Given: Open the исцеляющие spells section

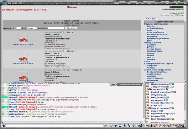Looking at the screenshot, I should click(154, 74).
